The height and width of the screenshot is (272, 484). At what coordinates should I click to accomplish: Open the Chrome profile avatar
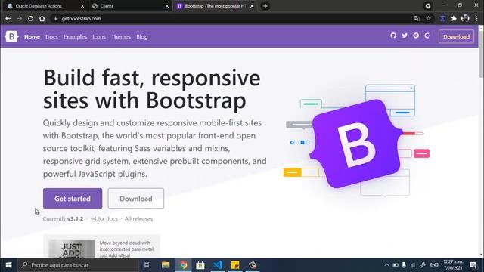pos(465,18)
